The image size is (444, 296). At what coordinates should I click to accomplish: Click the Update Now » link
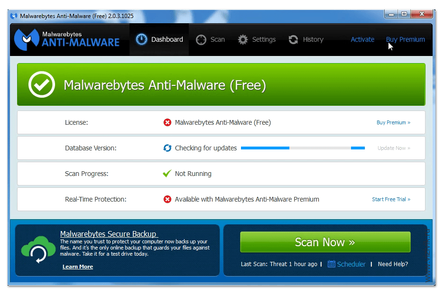(394, 148)
